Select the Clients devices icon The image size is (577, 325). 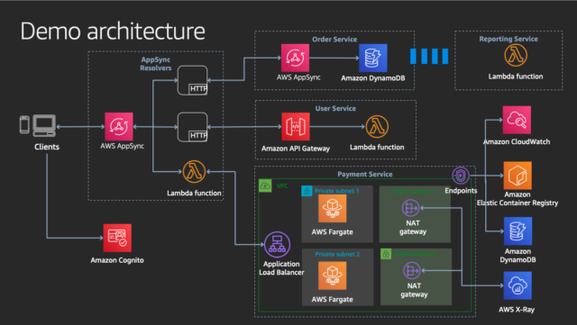click(38, 126)
